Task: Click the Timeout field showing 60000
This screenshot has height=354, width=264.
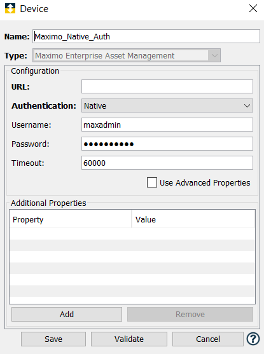Action: [x=167, y=163]
